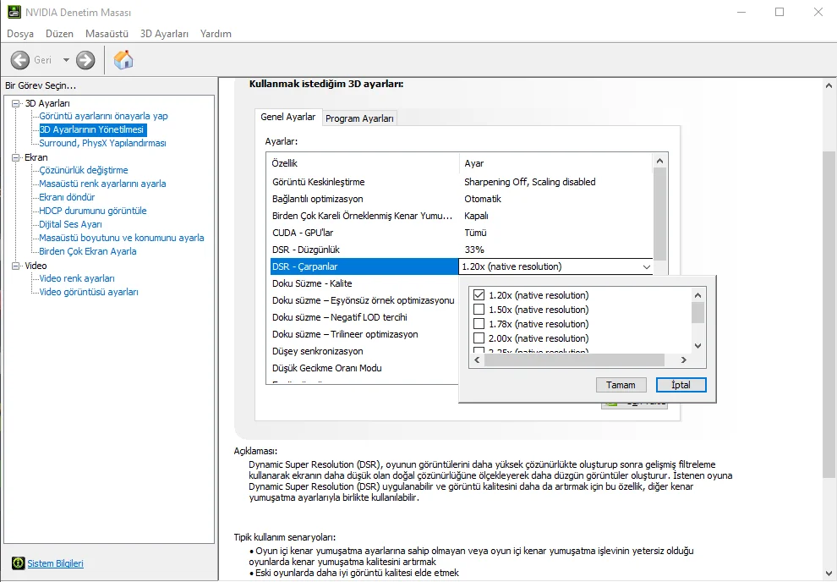Open the home view with the house icon

tap(123, 59)
